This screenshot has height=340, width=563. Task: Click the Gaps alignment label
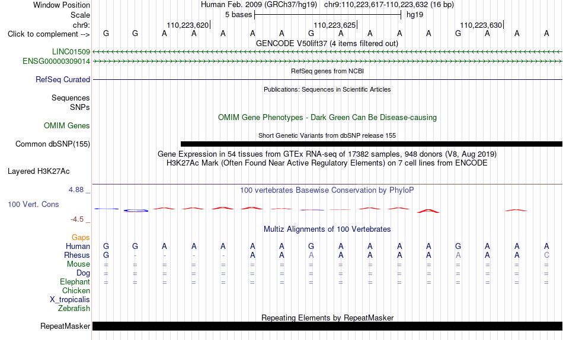tap(81, 237)
